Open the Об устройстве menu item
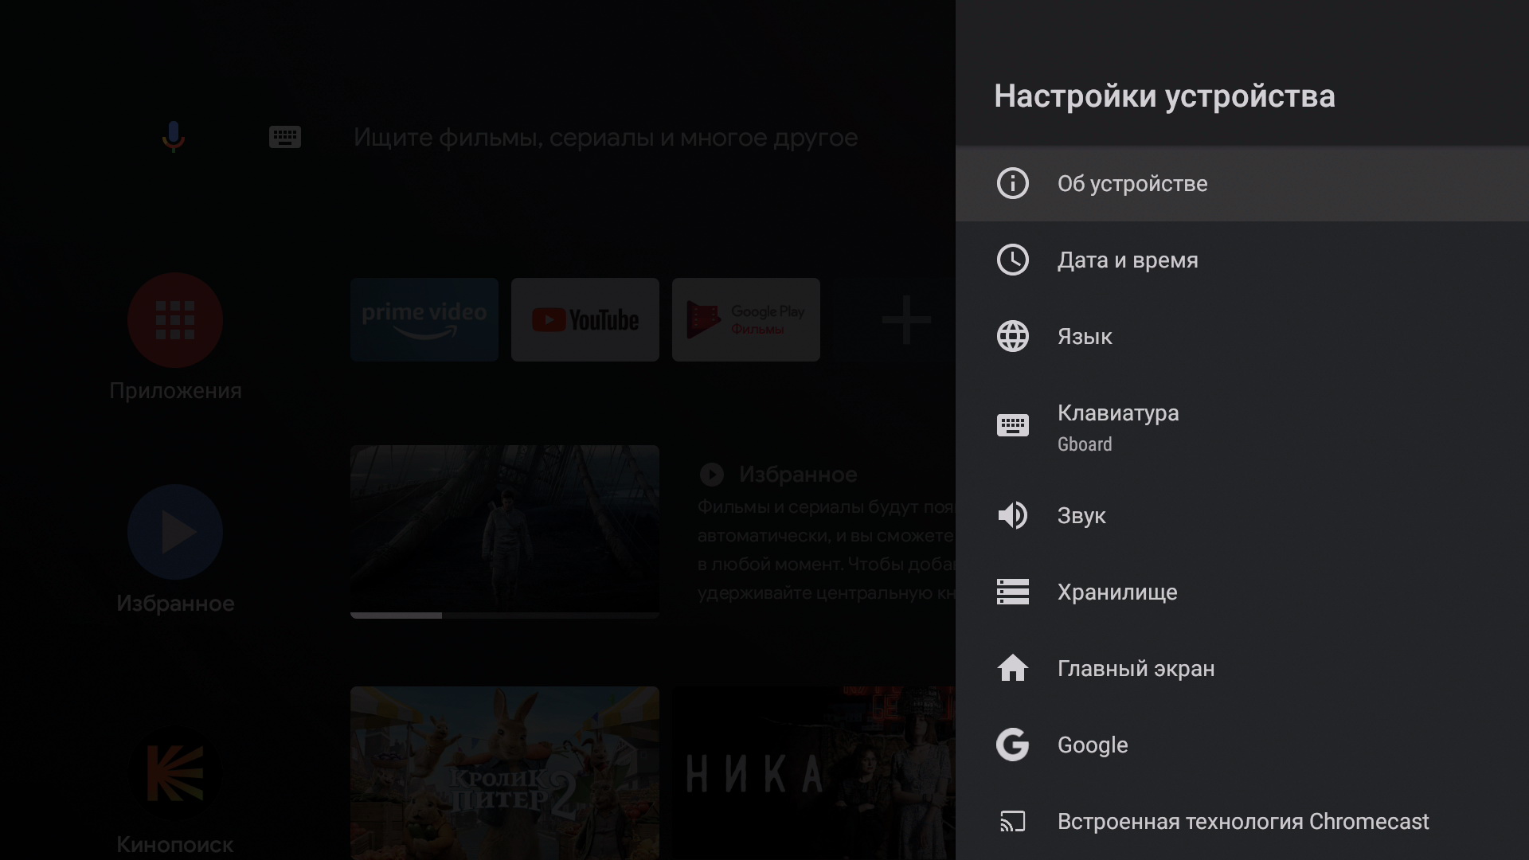Screen dimensions: 1529x860 pyautogui.click(x=1132, y=184)
